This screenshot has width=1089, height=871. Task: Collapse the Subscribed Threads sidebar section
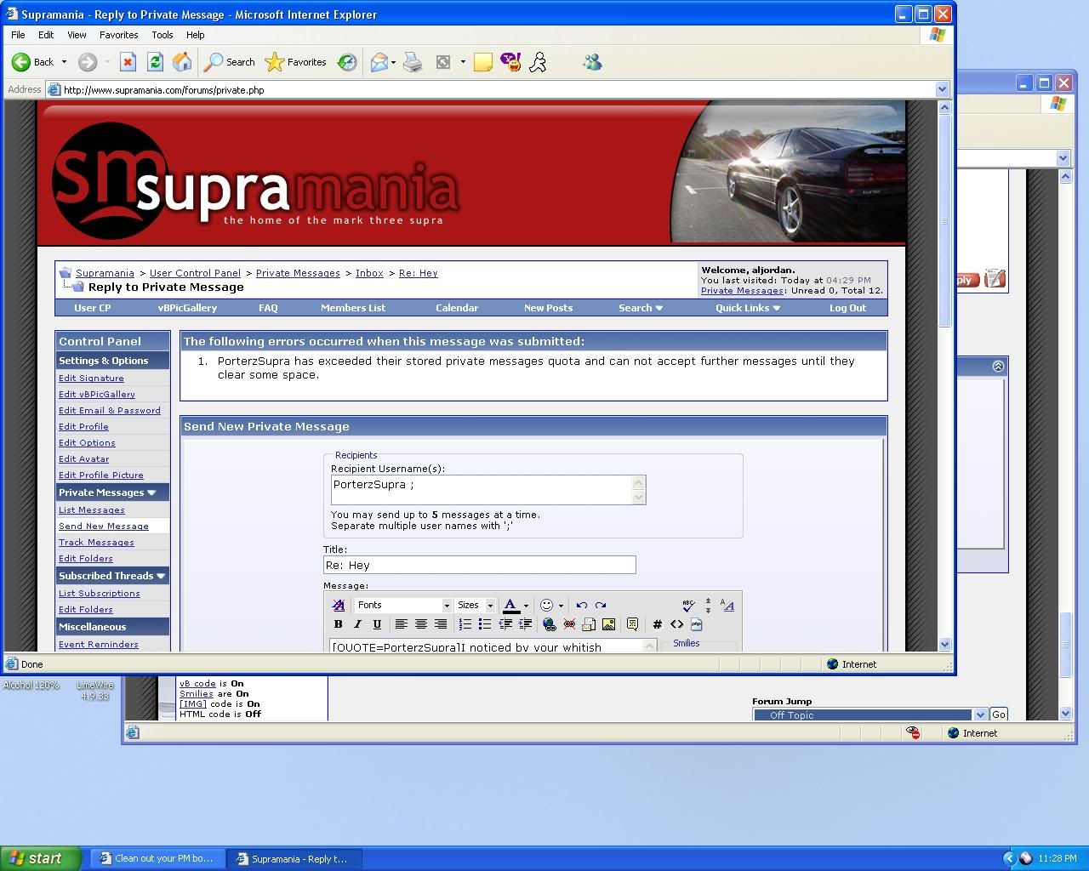(161, 576)
